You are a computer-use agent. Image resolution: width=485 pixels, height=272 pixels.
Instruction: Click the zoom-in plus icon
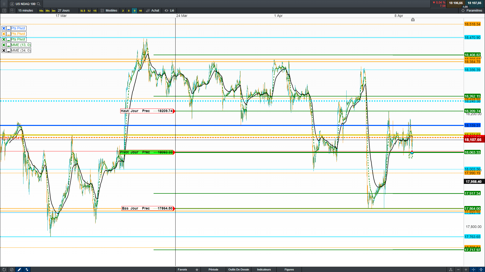(x=466, y=269)
